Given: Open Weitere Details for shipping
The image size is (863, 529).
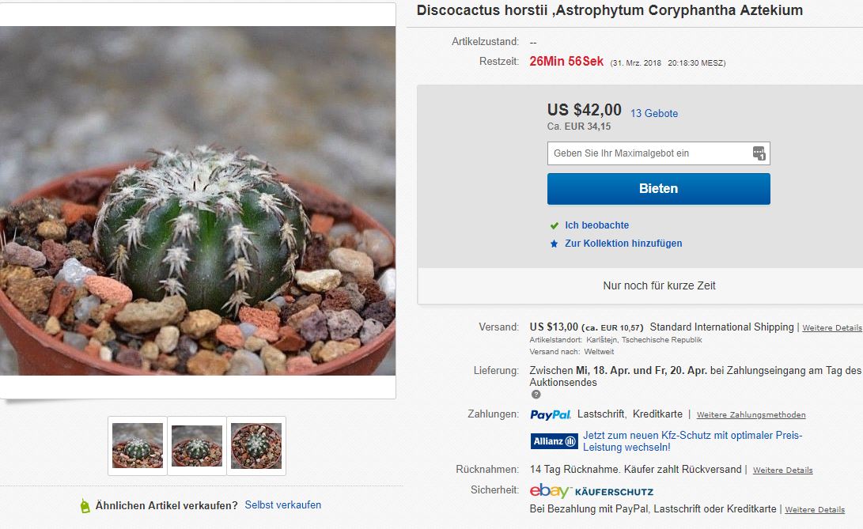Looking at the screenshot, I should click(x=831, y=327).
